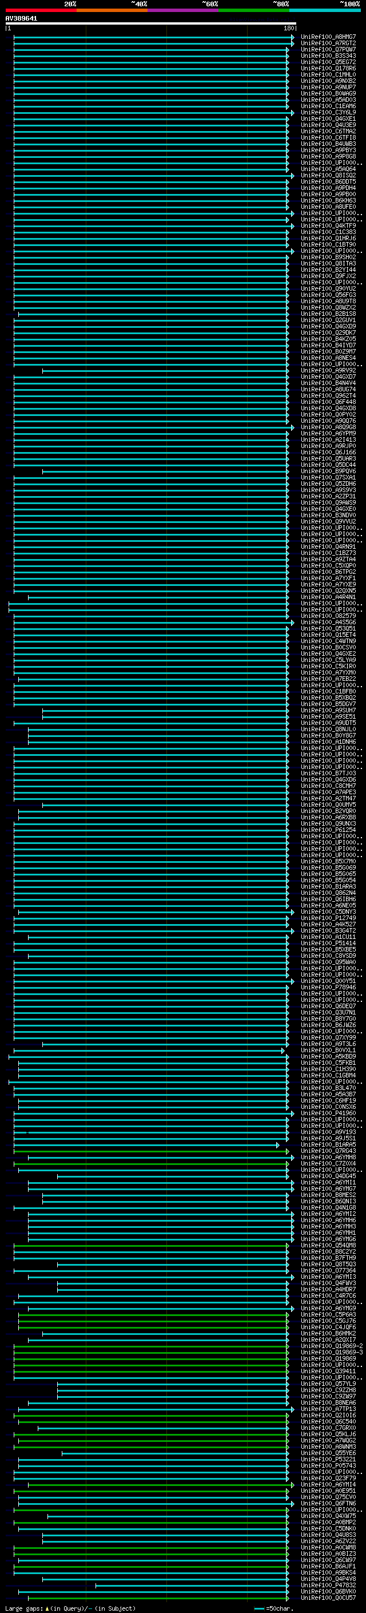Select hit label UniRef100_Q19869-2
Image resolution: width=366 pixels, height=1613 pixels.
coord(332,1347)
